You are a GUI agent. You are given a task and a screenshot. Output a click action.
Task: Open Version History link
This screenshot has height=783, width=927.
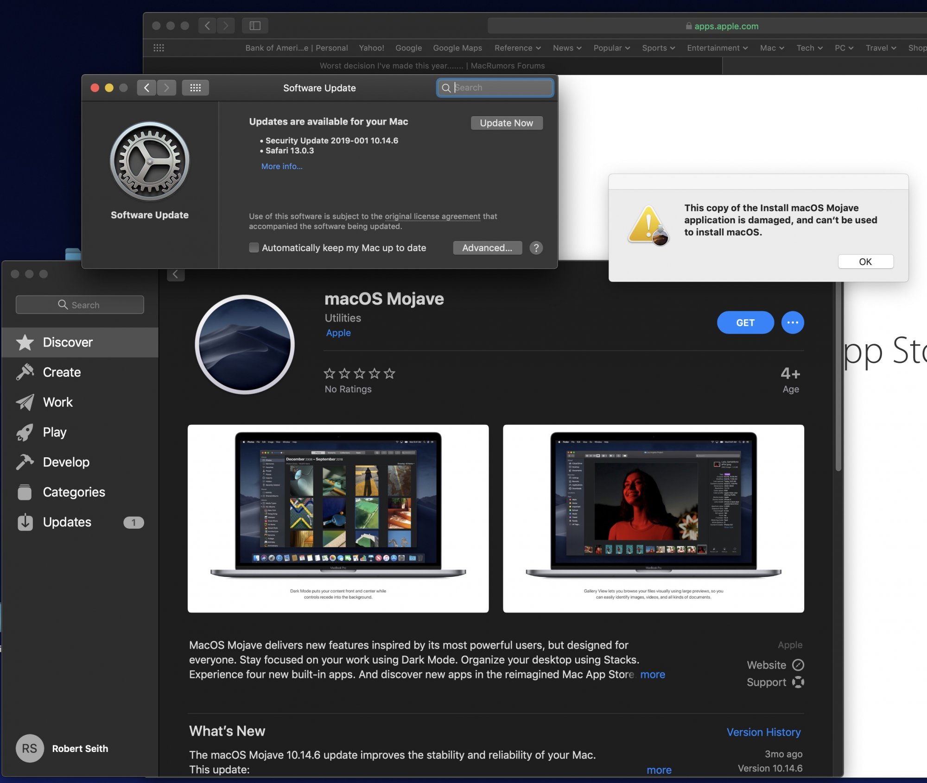click(763, 732)
